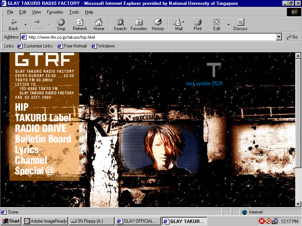Open the Search panel icon

tap(120, 24)
